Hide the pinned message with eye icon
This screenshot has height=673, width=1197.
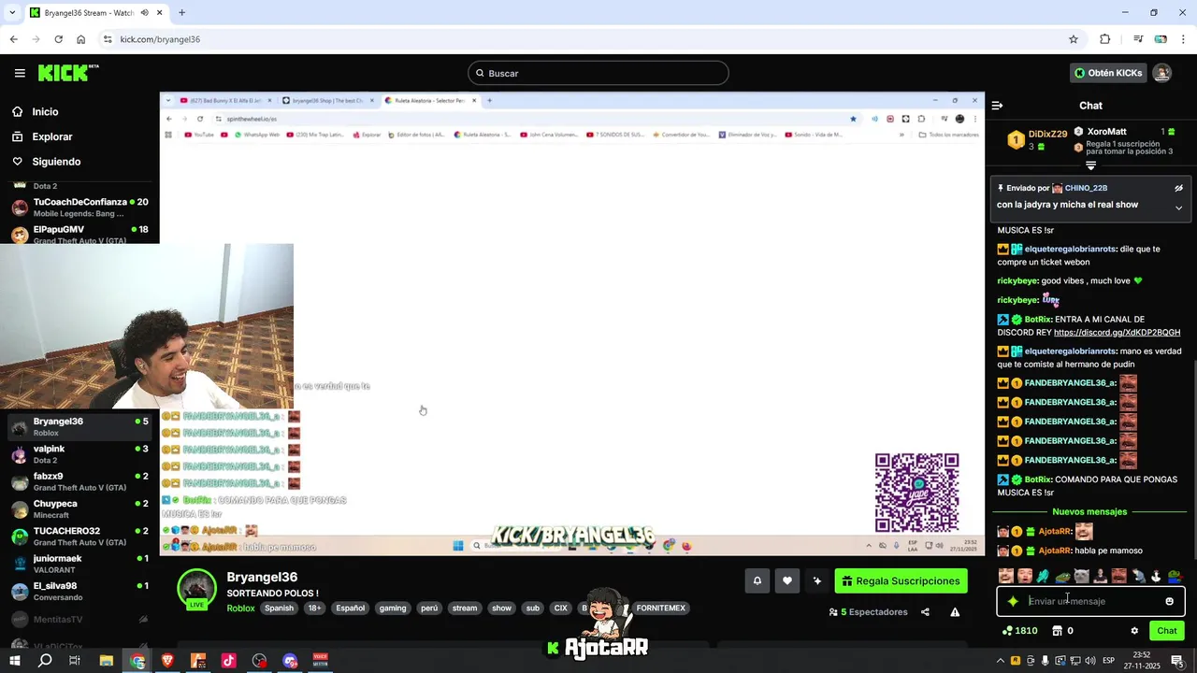(x=1178, y=188)
